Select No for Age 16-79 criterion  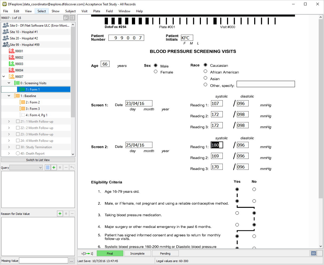254,189
